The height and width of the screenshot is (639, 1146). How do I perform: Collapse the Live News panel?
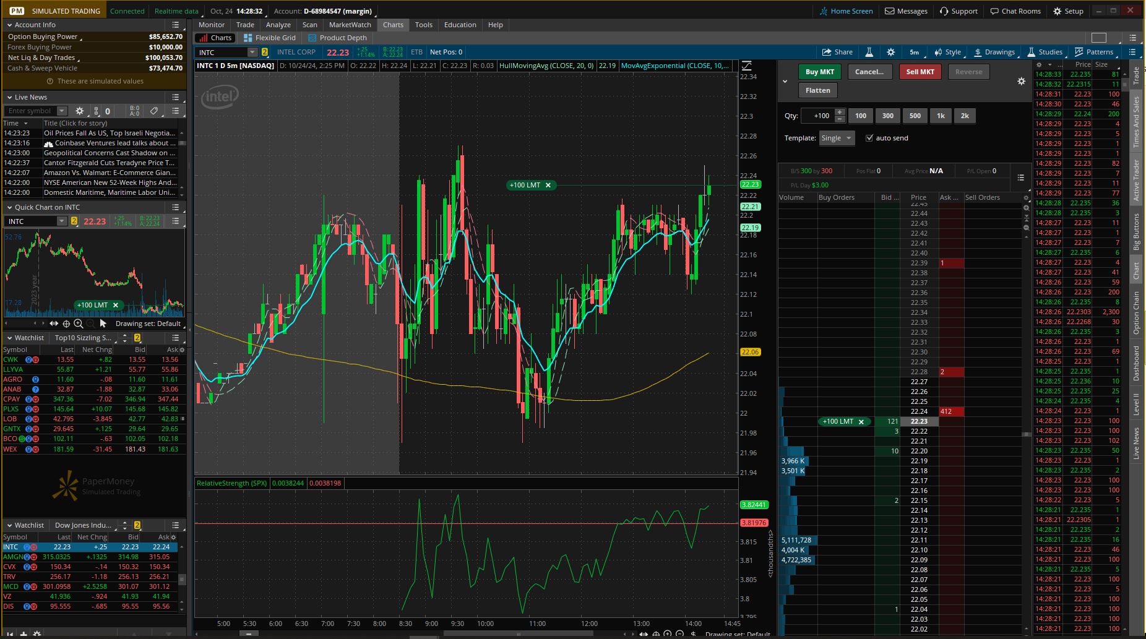coord(9,97)
